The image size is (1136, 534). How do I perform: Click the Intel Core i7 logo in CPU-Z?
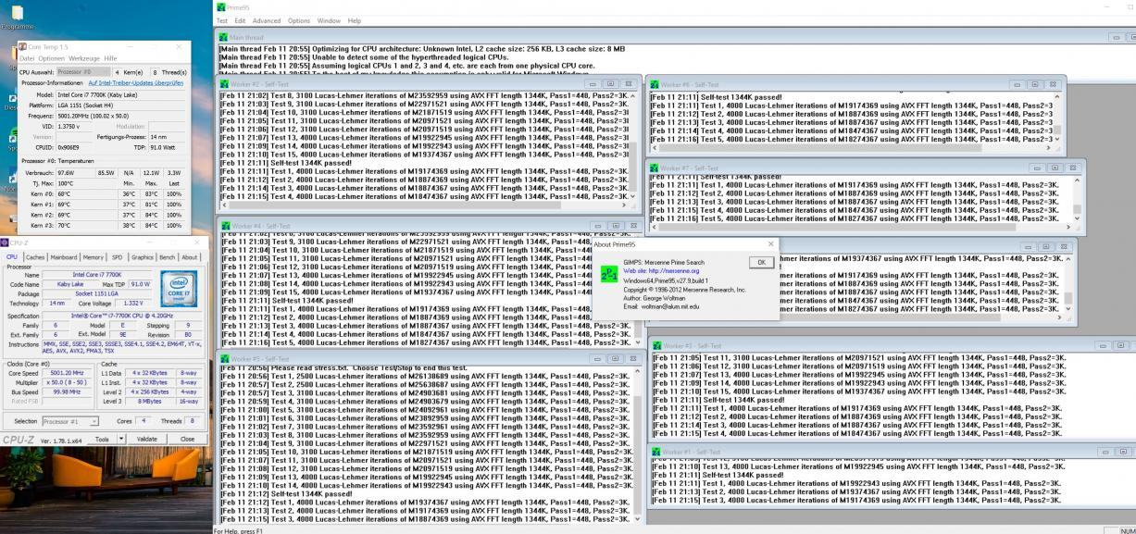click(179, 289)
